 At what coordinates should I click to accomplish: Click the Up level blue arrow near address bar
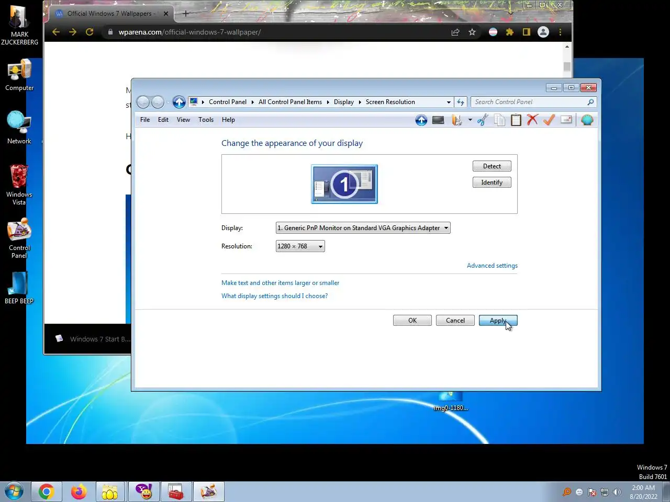click(179, 102)
